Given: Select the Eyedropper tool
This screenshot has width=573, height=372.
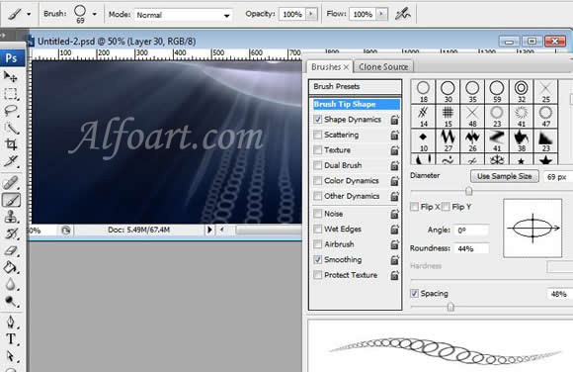Looking at the screenshot, I should click(10, 161).
